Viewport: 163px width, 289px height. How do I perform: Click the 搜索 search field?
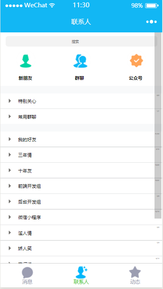tap(81, 41)
